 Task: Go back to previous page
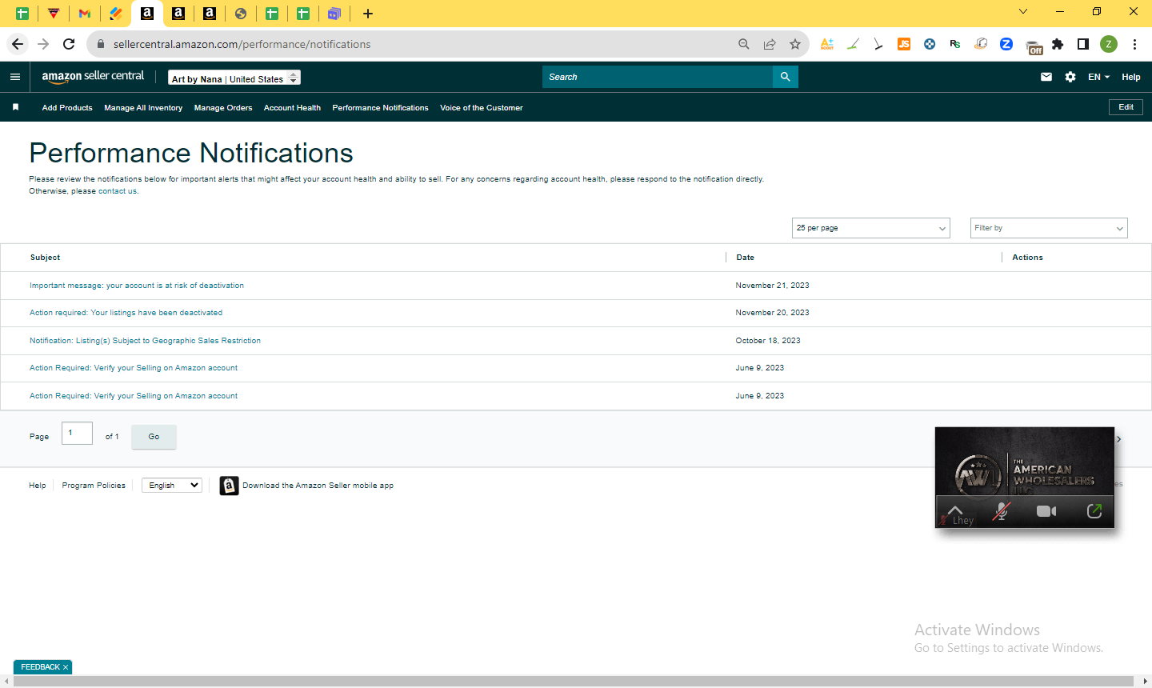pyautogui.click(x=18, y=44)
